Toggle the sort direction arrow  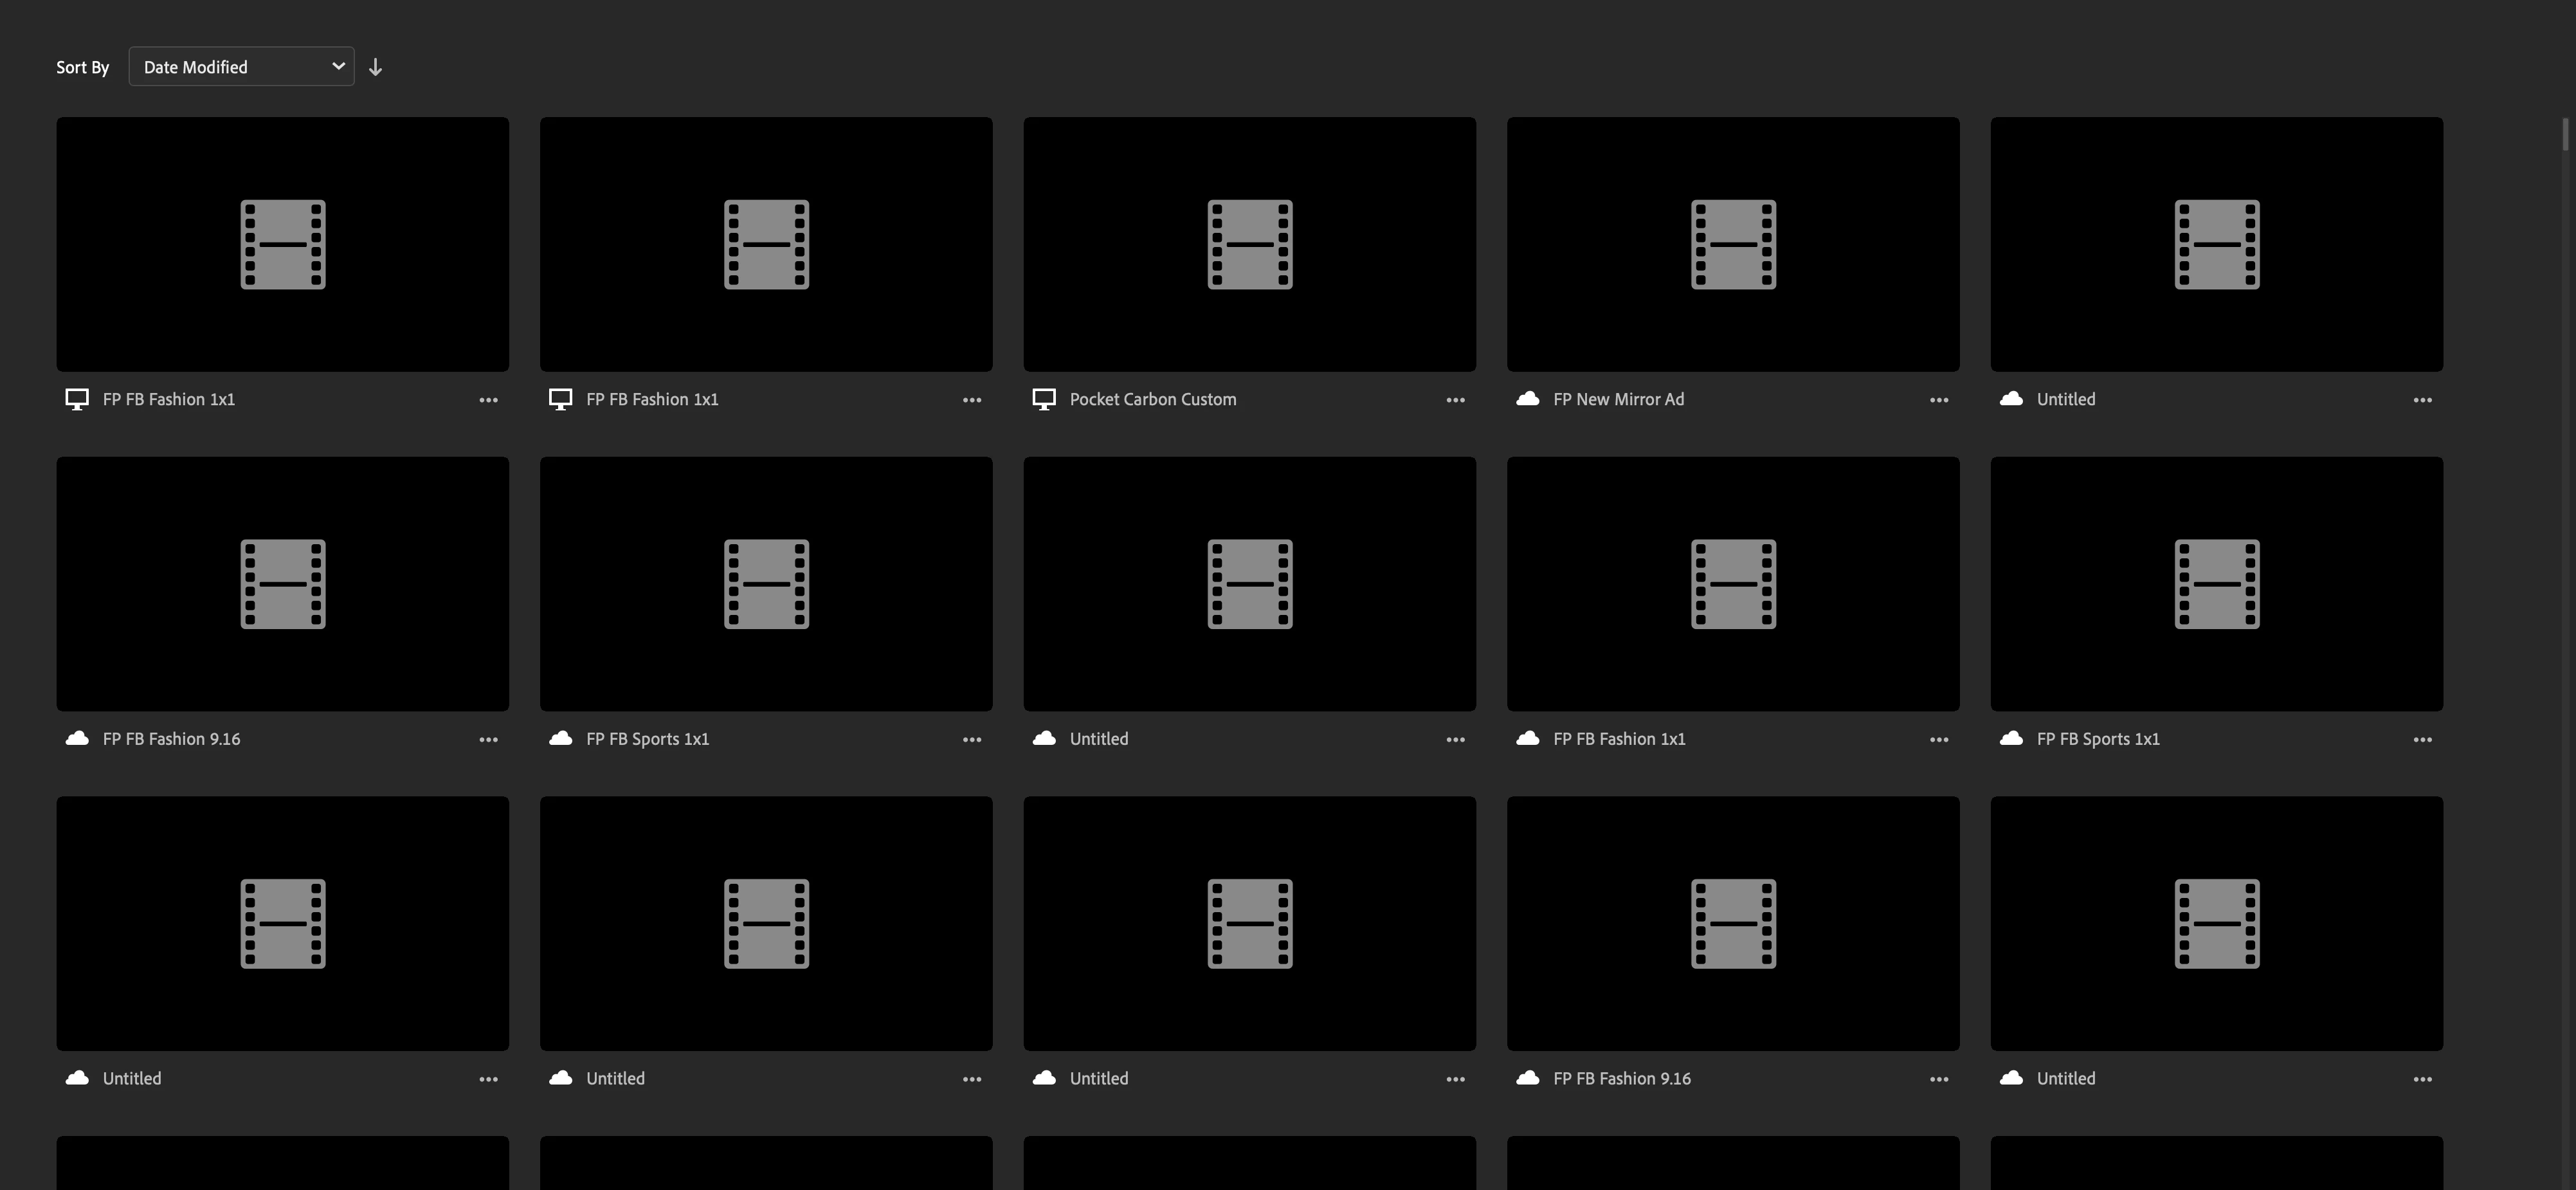pos(375,67)
